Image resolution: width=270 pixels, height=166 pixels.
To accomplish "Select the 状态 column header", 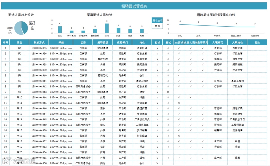I will (x=83, y=42).
